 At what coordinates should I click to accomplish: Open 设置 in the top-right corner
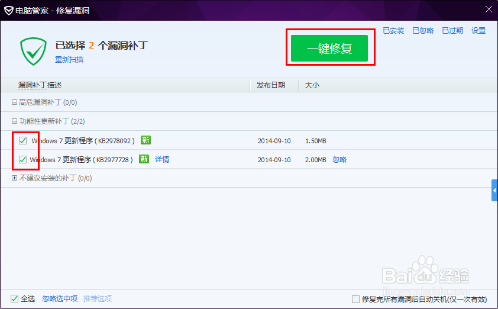pyautogui.click(x=478, y=31)
